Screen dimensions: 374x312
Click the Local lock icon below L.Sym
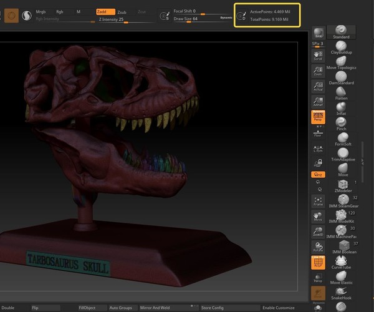coord(318,163)
